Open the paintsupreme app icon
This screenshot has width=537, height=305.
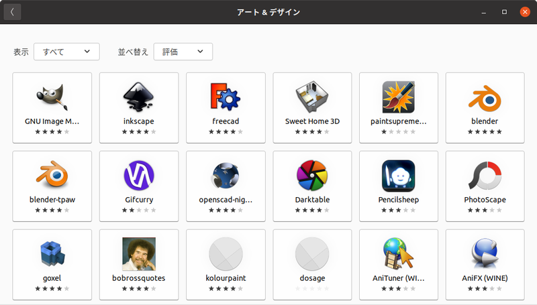click(398, 97)
